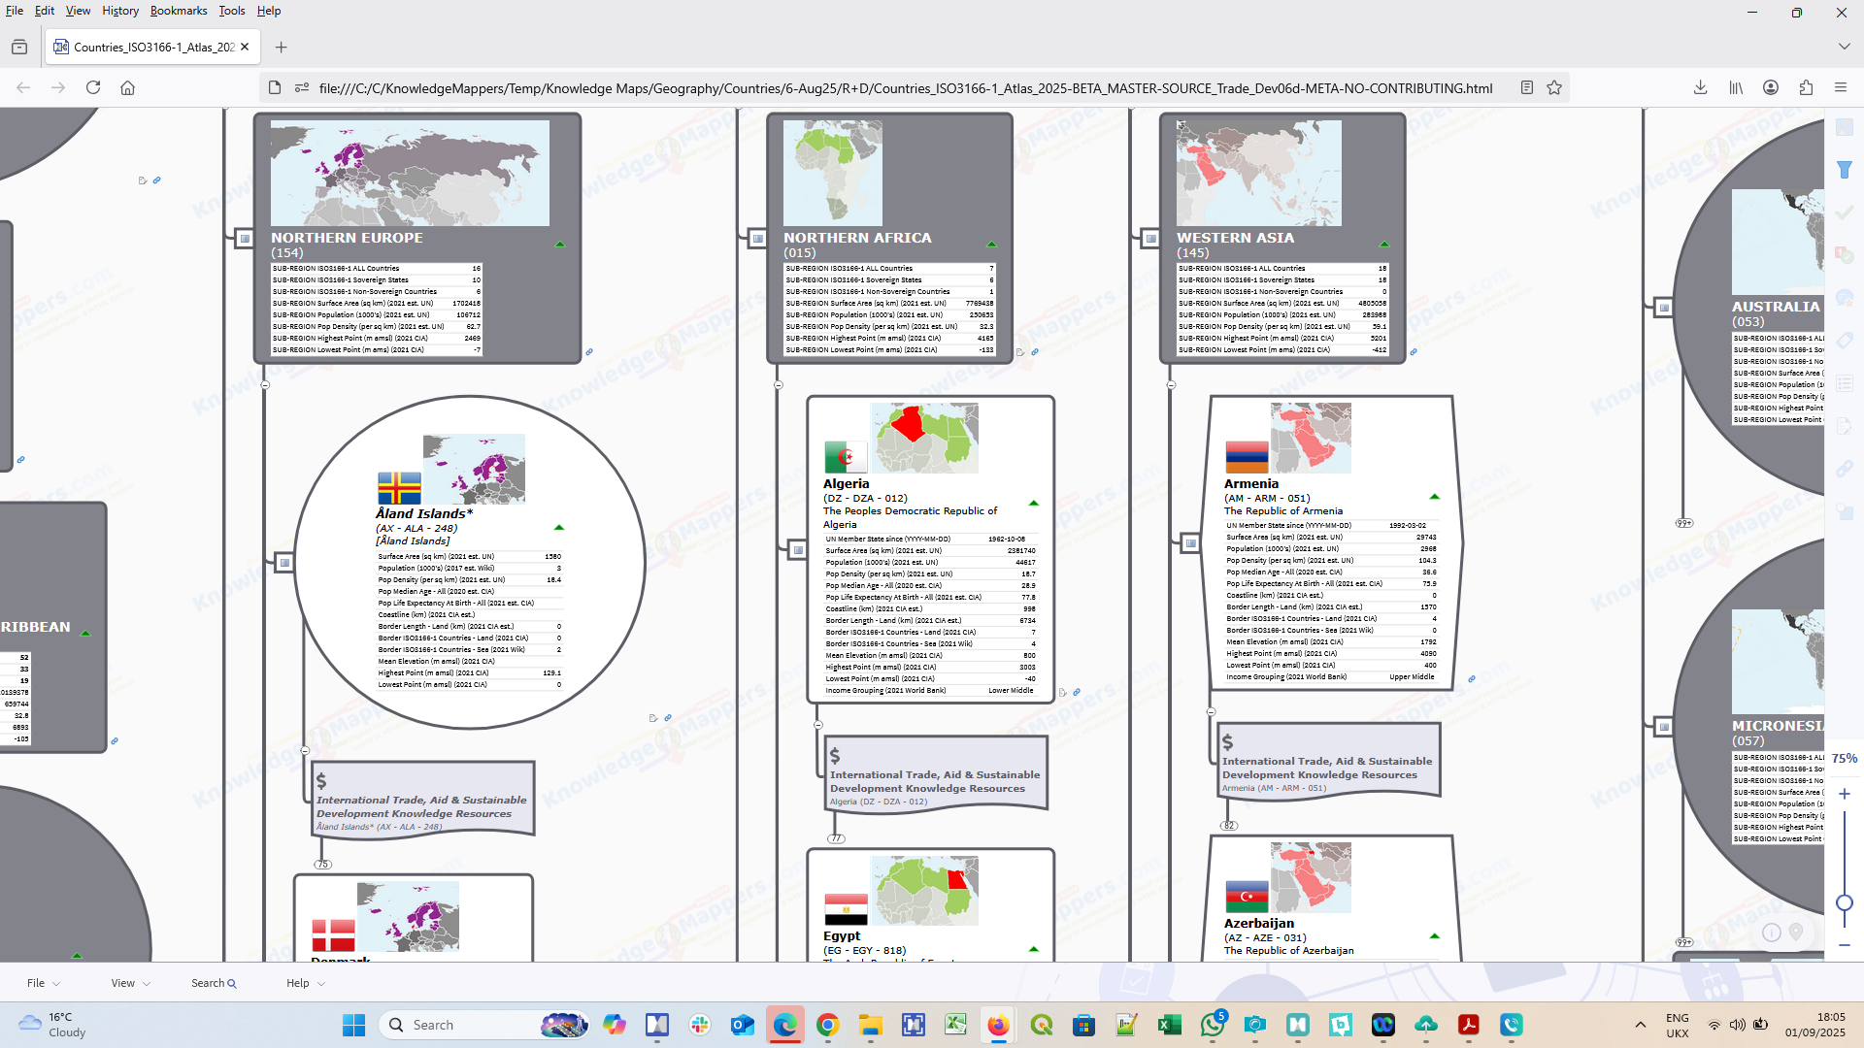
Task: Click the home button in toolbar
Action: pyautogui.click(x=127, y=87)
